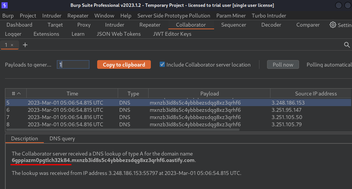Switch to the Logger tab
This screenshot has width=352, height=189.
tap(13, 34)
